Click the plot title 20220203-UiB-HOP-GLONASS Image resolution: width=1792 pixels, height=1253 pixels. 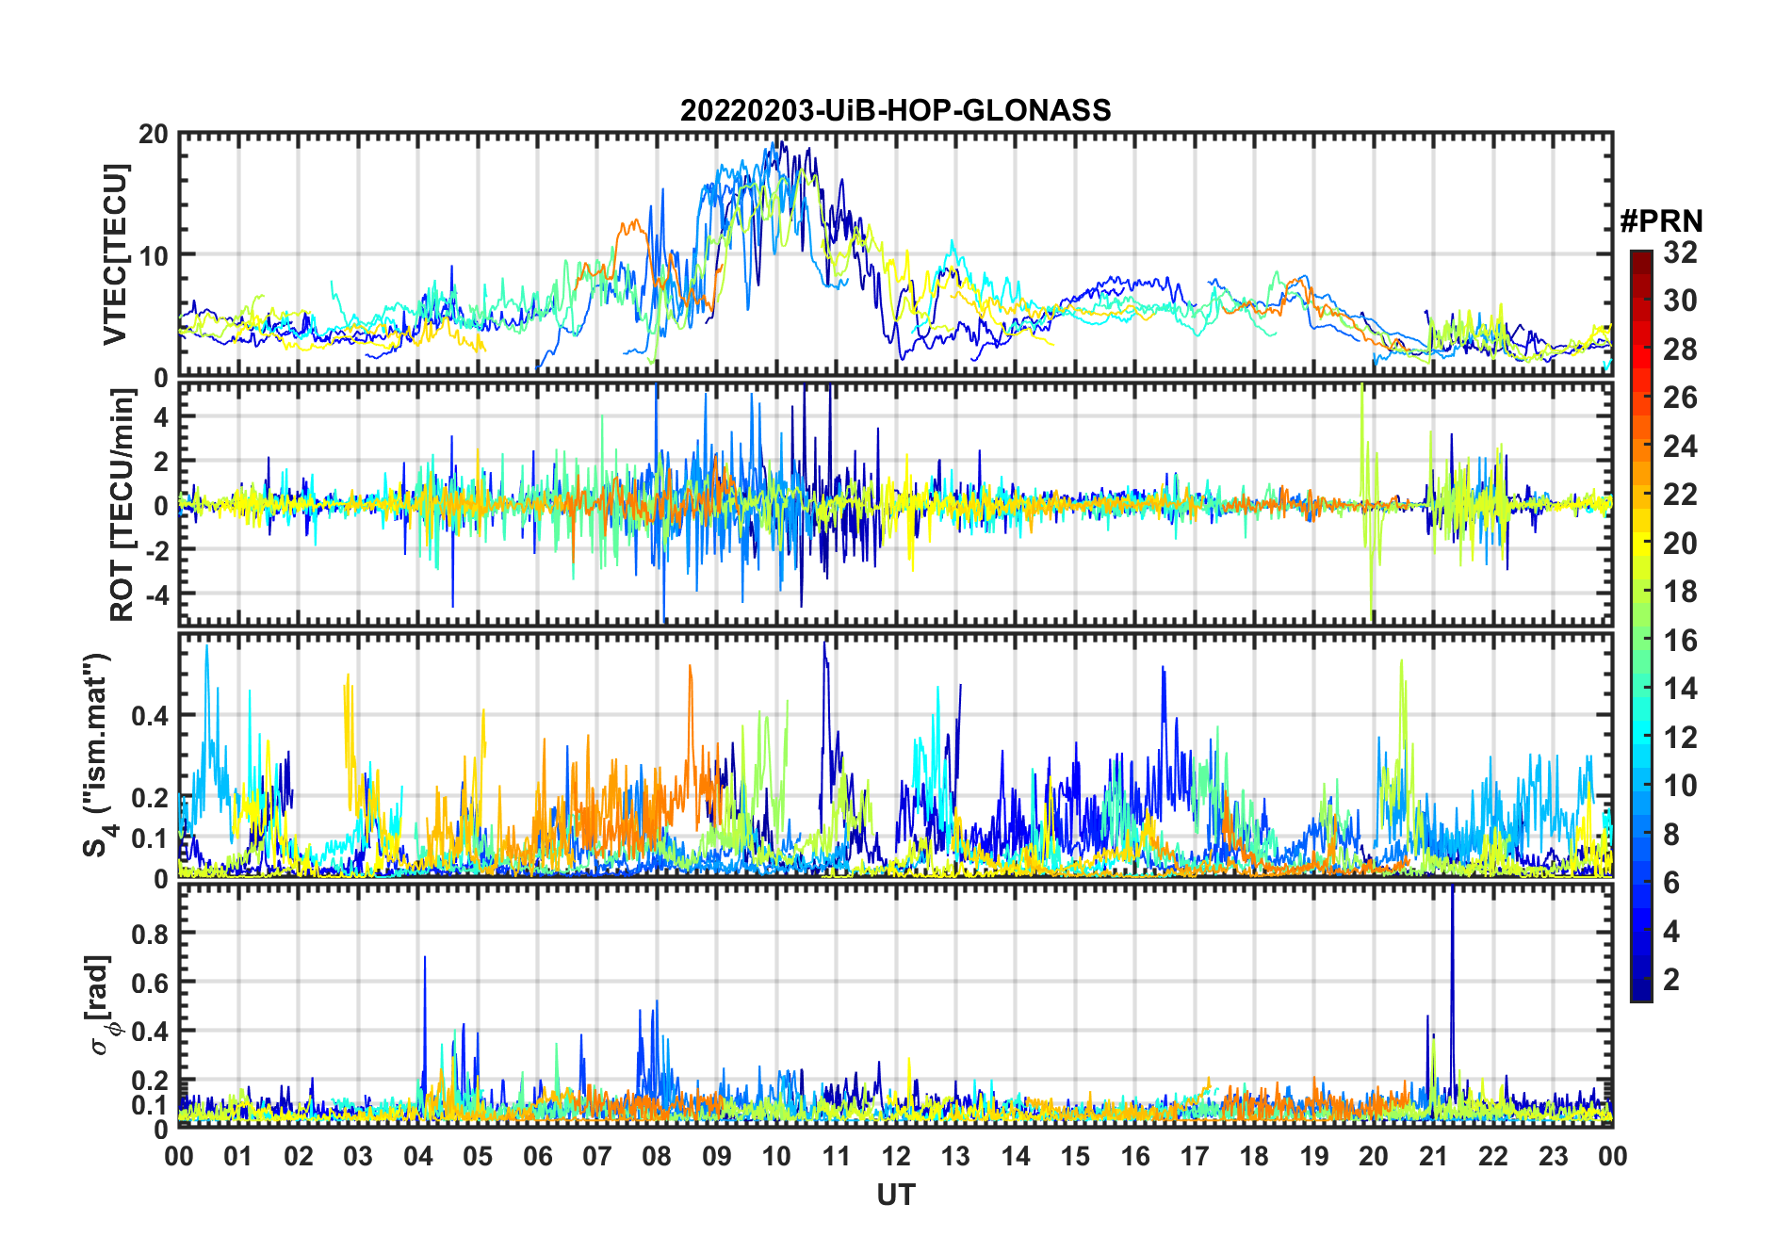(x=895, y=110)
